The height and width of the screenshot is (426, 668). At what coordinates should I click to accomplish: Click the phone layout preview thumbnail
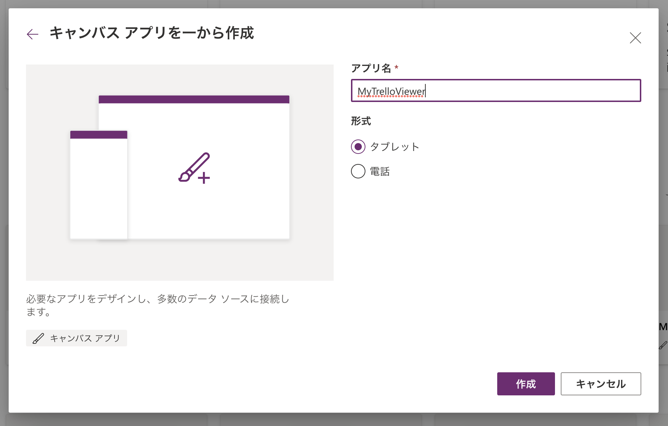99,187
